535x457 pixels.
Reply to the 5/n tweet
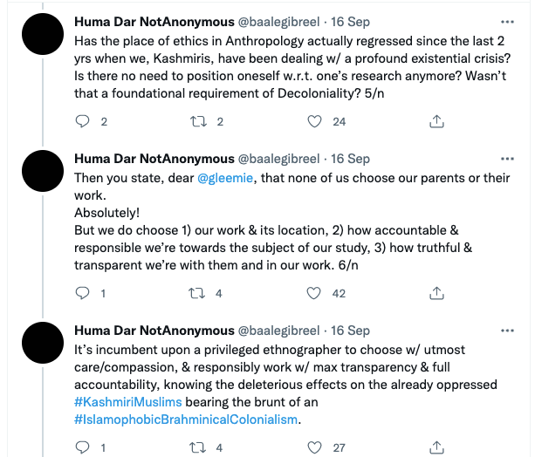pos(84,122)
